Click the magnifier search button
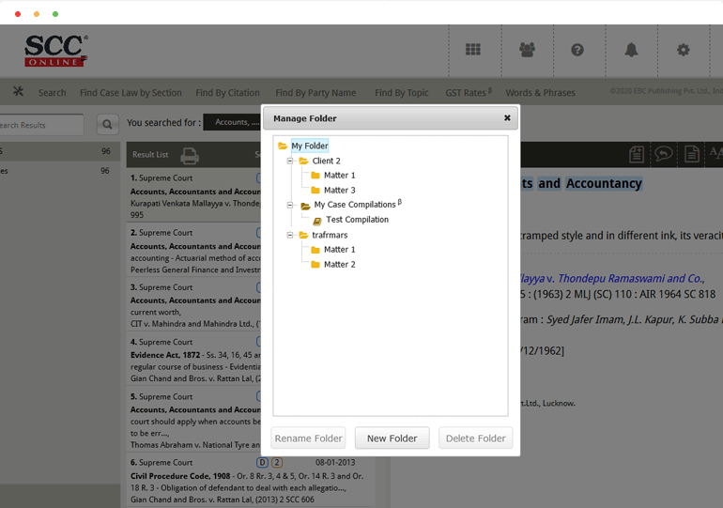The image size is (723, 508). tap(108, 124)
